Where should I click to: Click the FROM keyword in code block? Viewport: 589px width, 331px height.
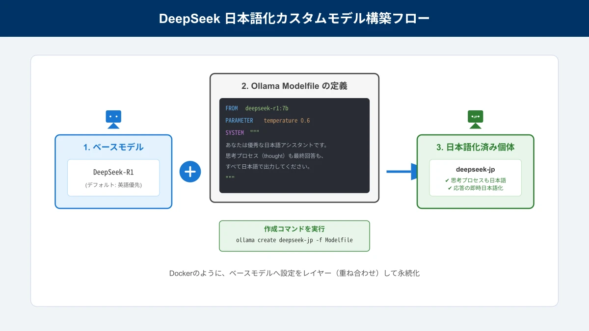point(232,108)
